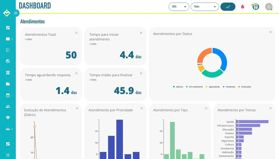Open the globe search icon in sidebar

click(8, 61)
